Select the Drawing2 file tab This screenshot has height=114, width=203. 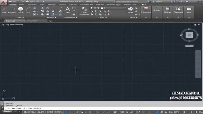click(10, 21)
